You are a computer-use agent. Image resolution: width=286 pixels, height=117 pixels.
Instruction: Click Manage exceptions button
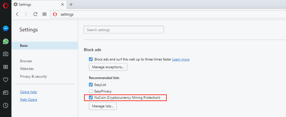pos(108,67)
